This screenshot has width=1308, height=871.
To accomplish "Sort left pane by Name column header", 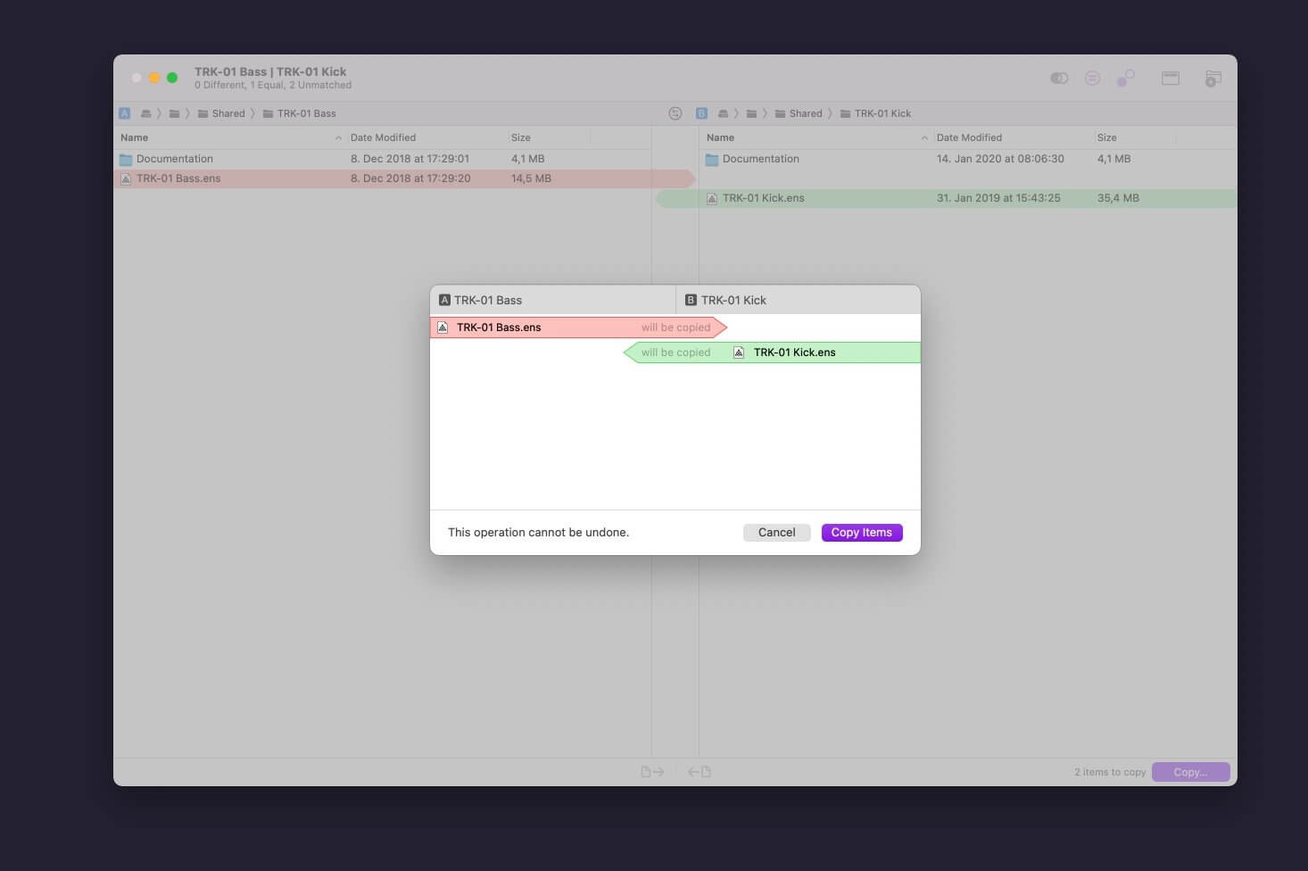I will 135,137.
